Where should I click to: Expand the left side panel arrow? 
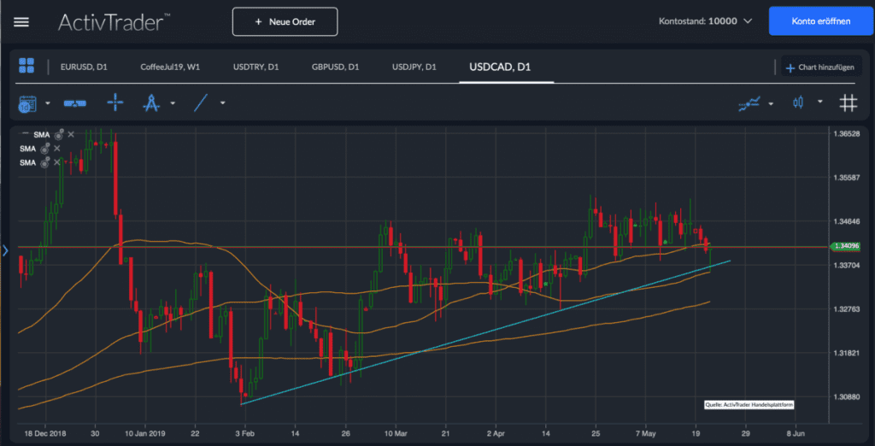[6, 250]
